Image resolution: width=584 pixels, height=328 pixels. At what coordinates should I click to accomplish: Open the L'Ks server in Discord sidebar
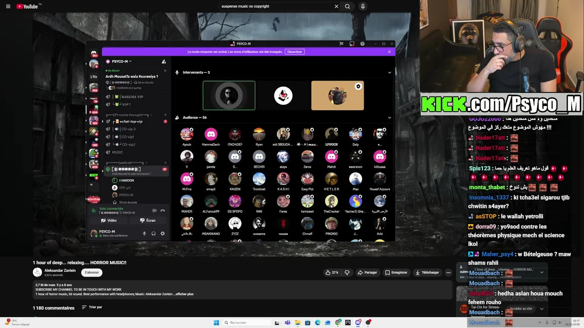tap(94, 77)
